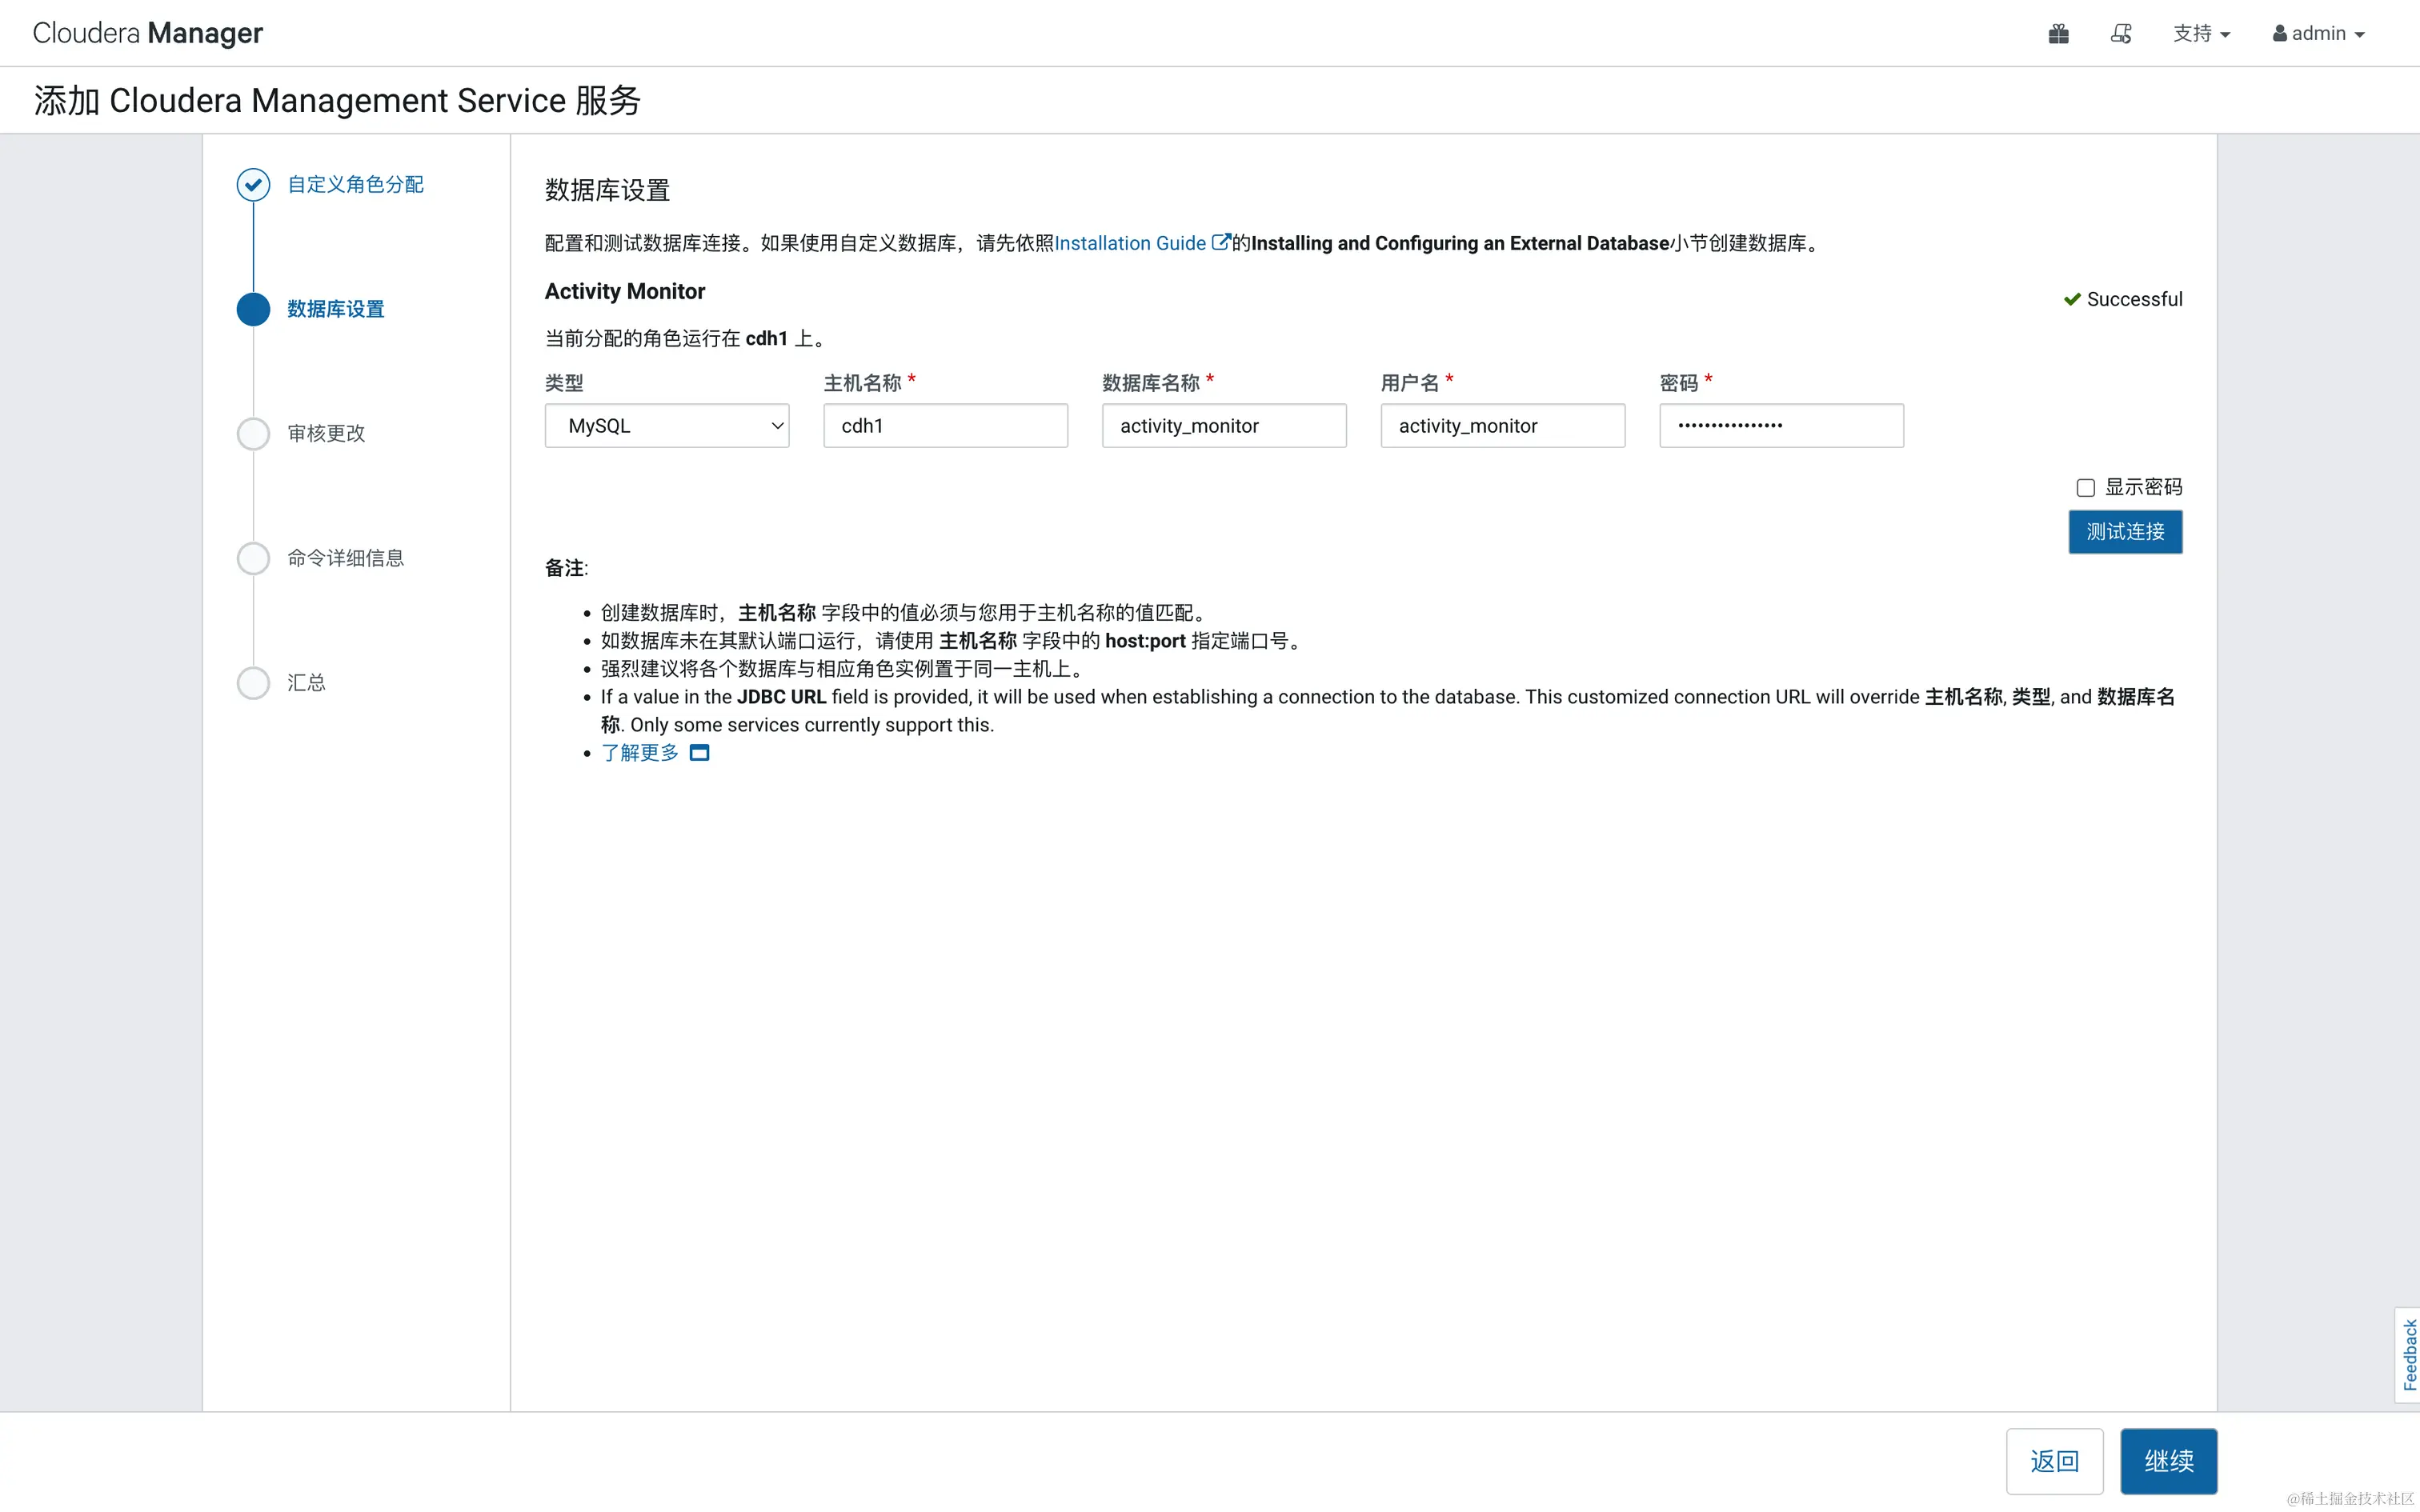2420x1512 pixels.
Task: Expand the admin account menu
Action: (x=2319, y=34)
